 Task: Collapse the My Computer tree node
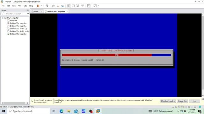[3, 18]
